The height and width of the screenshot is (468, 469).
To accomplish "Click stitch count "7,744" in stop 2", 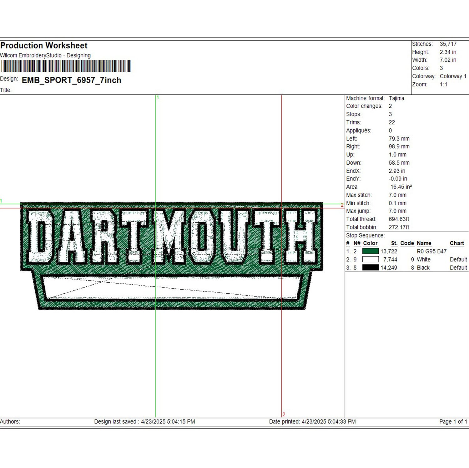I will 390,260.
